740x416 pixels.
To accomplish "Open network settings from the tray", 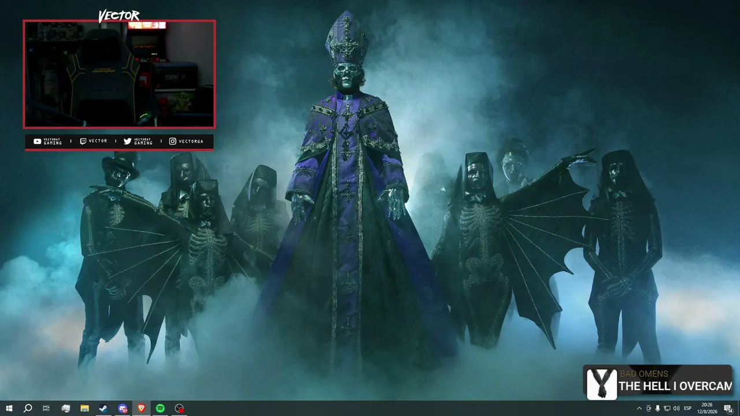I will tap(667, 408).
